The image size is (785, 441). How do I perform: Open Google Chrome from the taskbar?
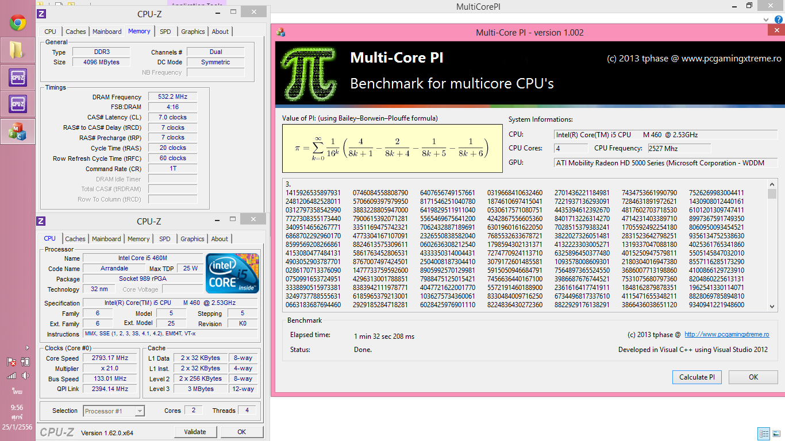click(17, 23)
